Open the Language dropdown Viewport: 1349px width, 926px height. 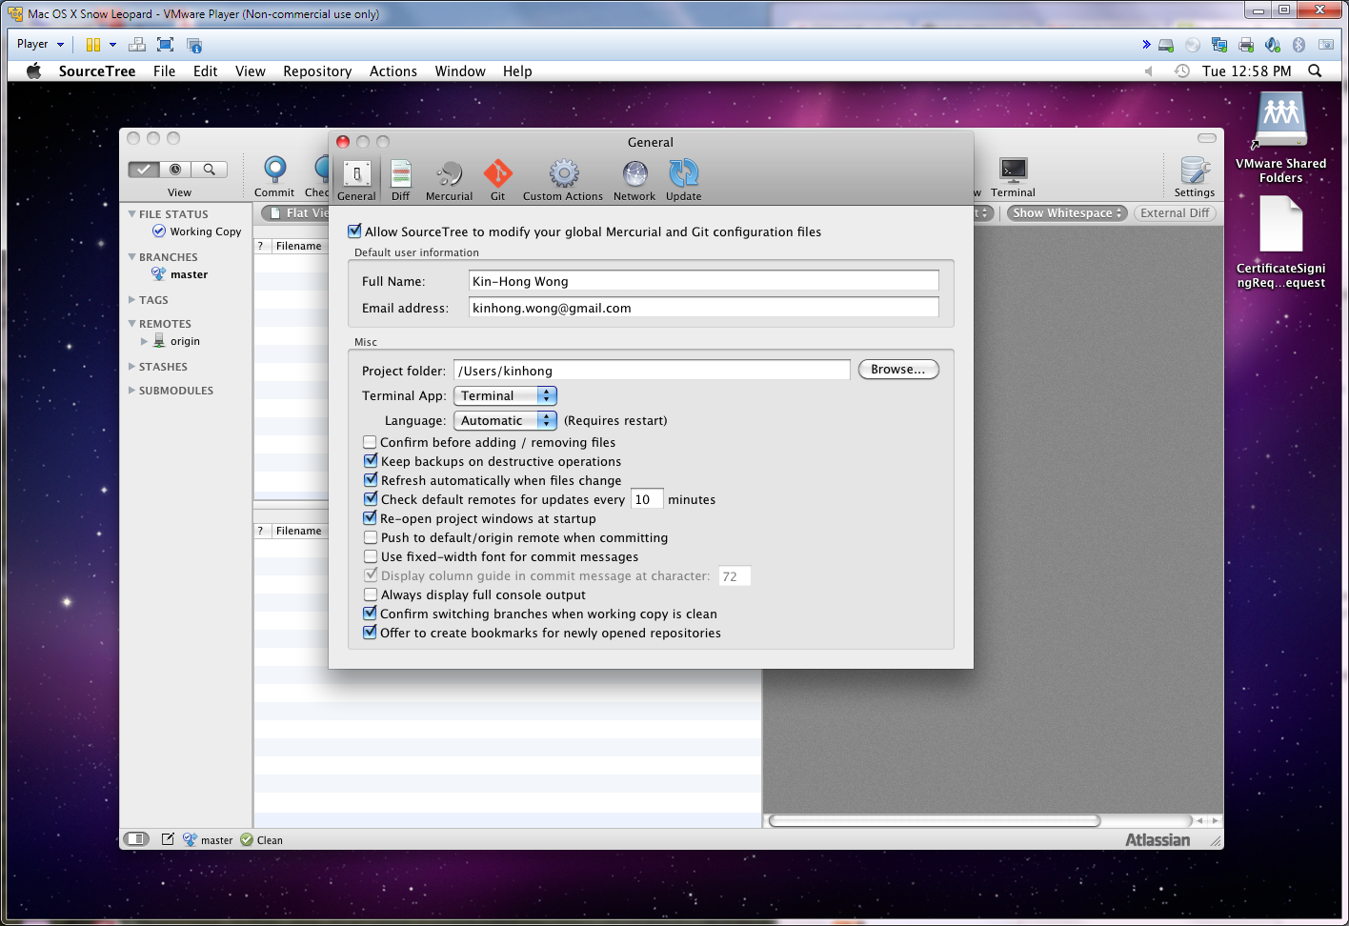click(505, 420)
